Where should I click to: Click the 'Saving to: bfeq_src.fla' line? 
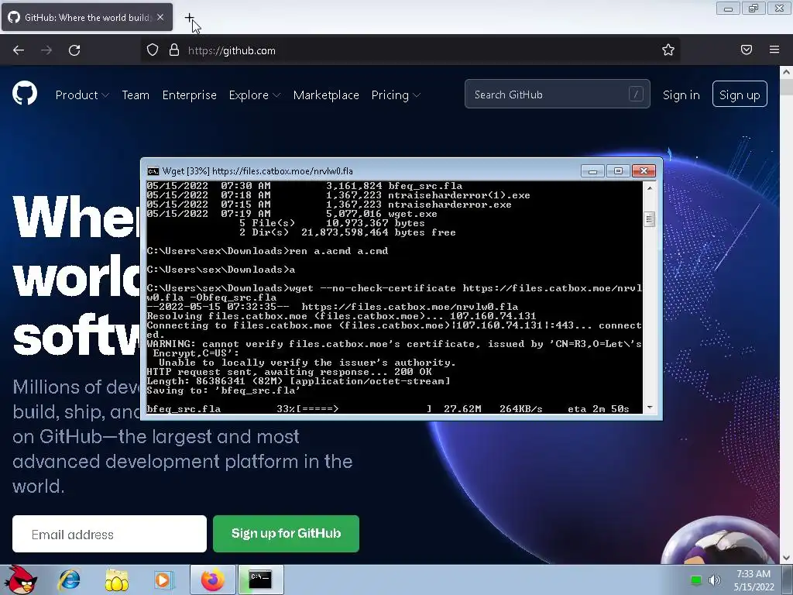(x=223, y=390)
